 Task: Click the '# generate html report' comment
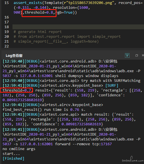(38, 32)
